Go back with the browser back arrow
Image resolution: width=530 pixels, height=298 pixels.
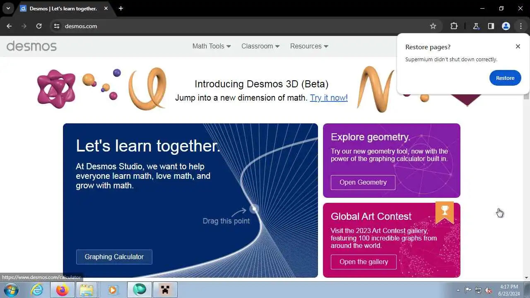tap(9, 26)
